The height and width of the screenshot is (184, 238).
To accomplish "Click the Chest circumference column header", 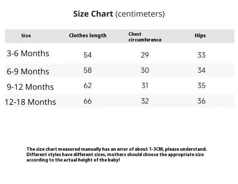I will click(x=145, y=37).
